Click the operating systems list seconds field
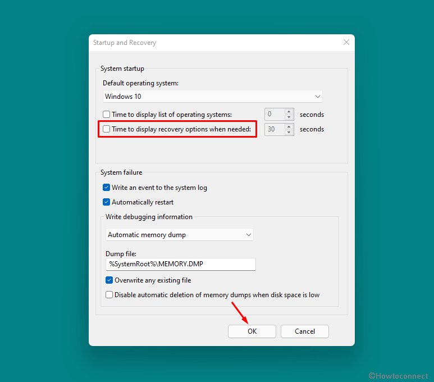The height and width of the screenshot is (382, 434). coord(275,115)
